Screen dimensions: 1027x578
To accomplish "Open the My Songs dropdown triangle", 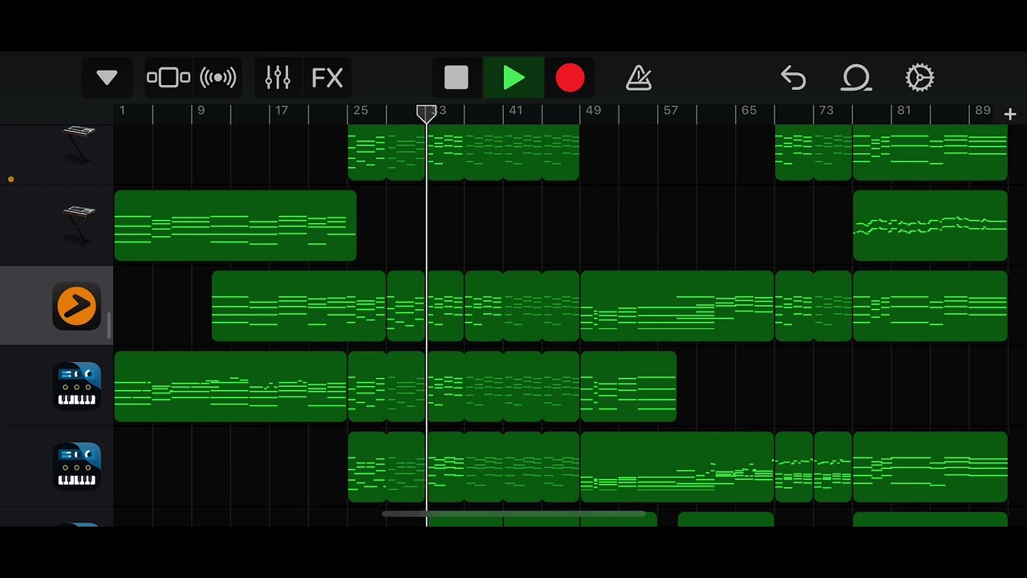I will [x=107, y=78].
